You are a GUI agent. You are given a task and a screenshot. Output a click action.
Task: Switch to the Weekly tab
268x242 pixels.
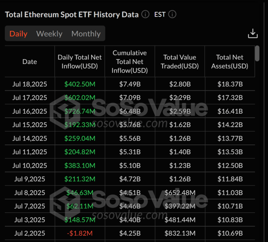pyautogui.click(x=49, y=34)
